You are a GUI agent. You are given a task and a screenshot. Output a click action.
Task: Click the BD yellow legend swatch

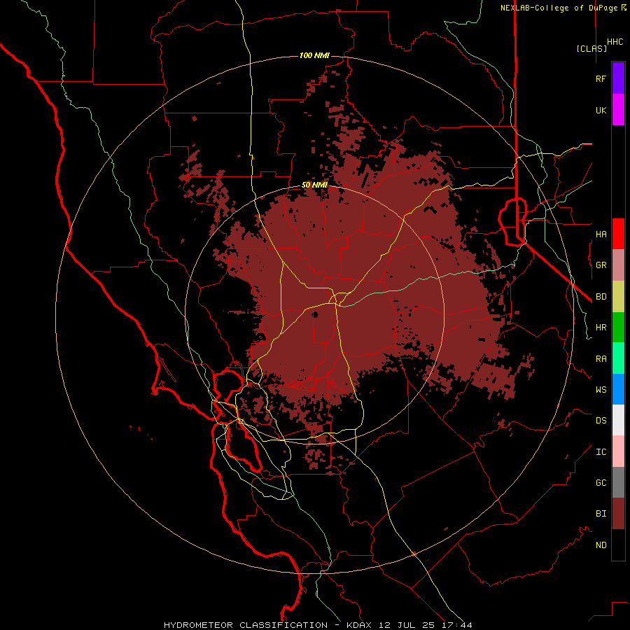coord(618,297)
